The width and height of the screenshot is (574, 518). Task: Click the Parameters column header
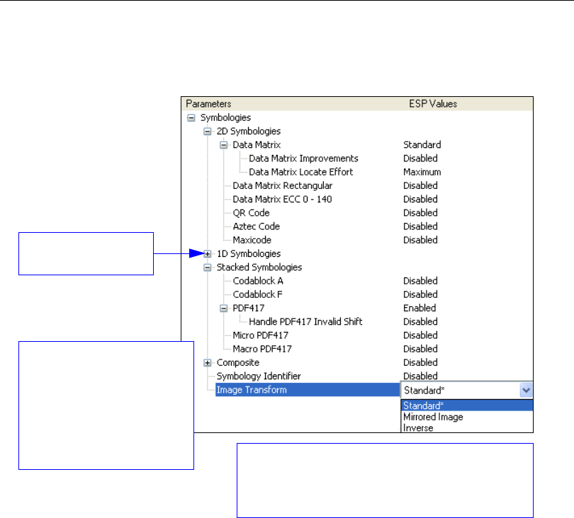(x=208, y=104)
